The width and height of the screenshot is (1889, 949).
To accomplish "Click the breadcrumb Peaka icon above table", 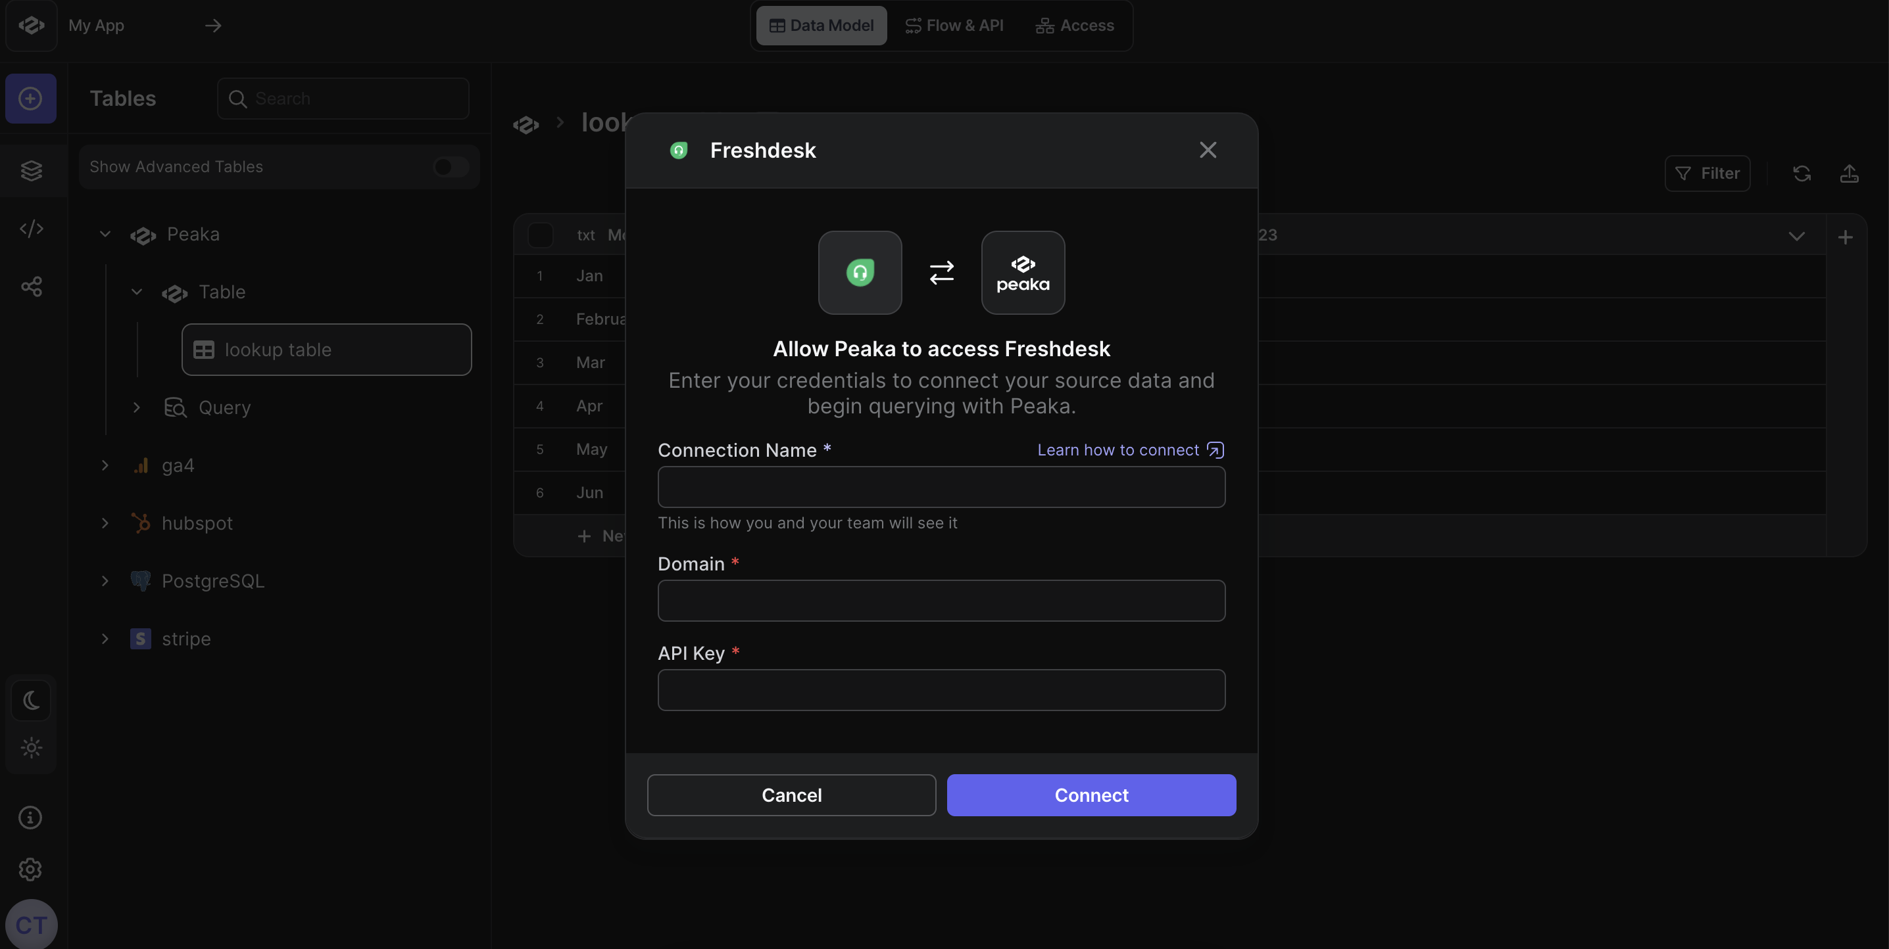I will click(526, 125).
